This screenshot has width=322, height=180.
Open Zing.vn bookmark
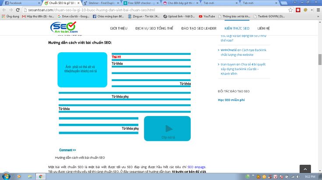point(144,17)
